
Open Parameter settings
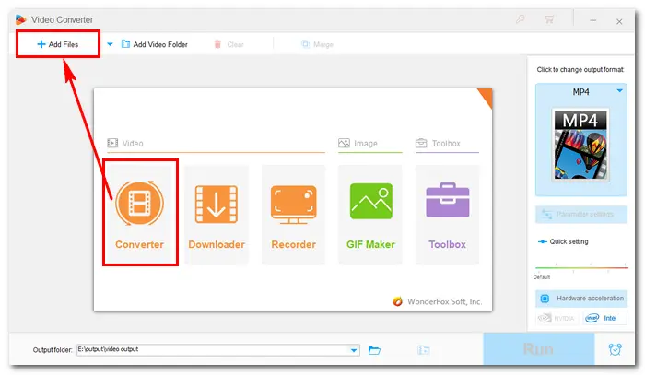[580, 215]
